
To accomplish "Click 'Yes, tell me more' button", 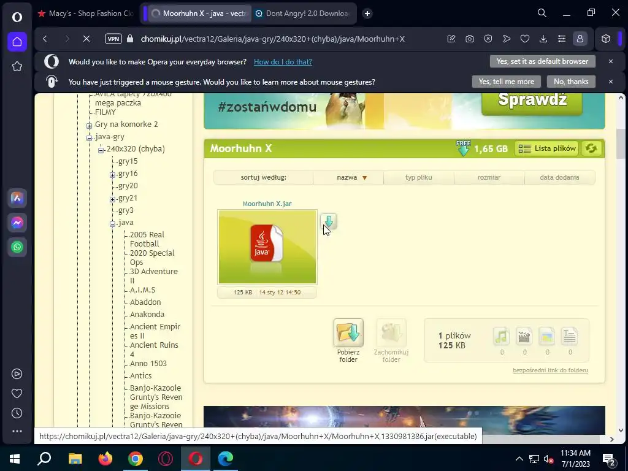I will tap(506, 82).
